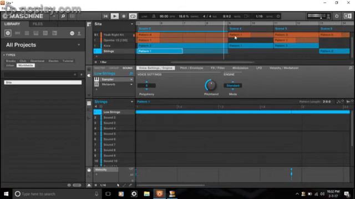This screenshot has width=355, height=199.
Task: Turn the Pitchbend knob
Action: pyautogui.click(x=211, y=85)
